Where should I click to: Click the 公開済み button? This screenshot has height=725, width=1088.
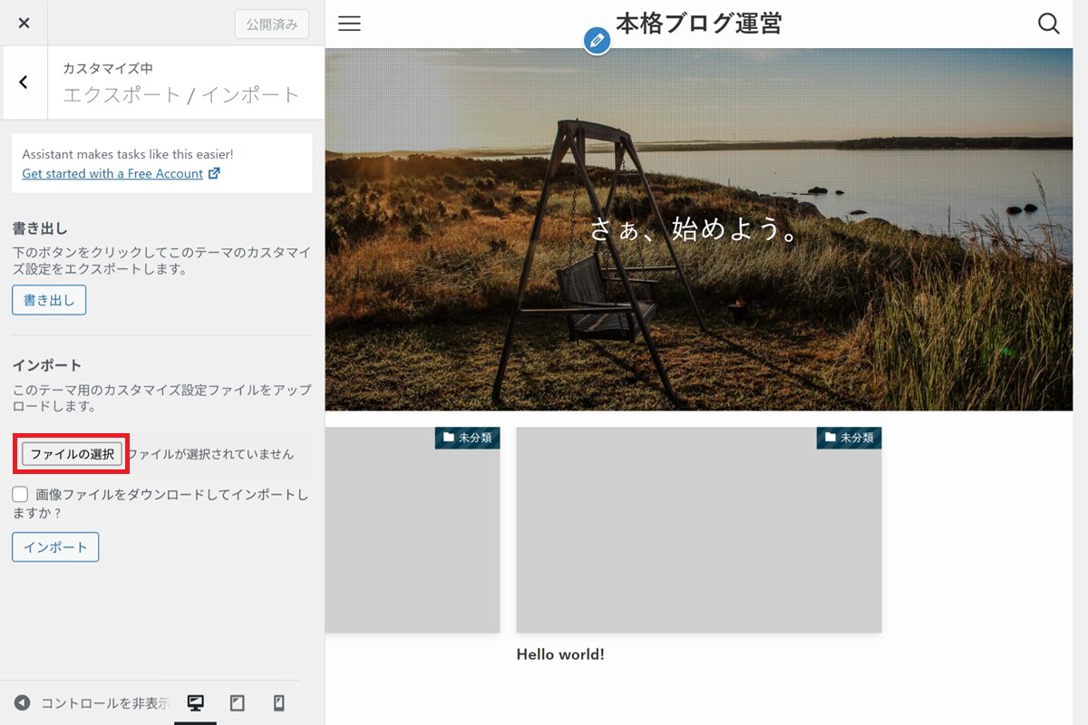coord(272,24)
